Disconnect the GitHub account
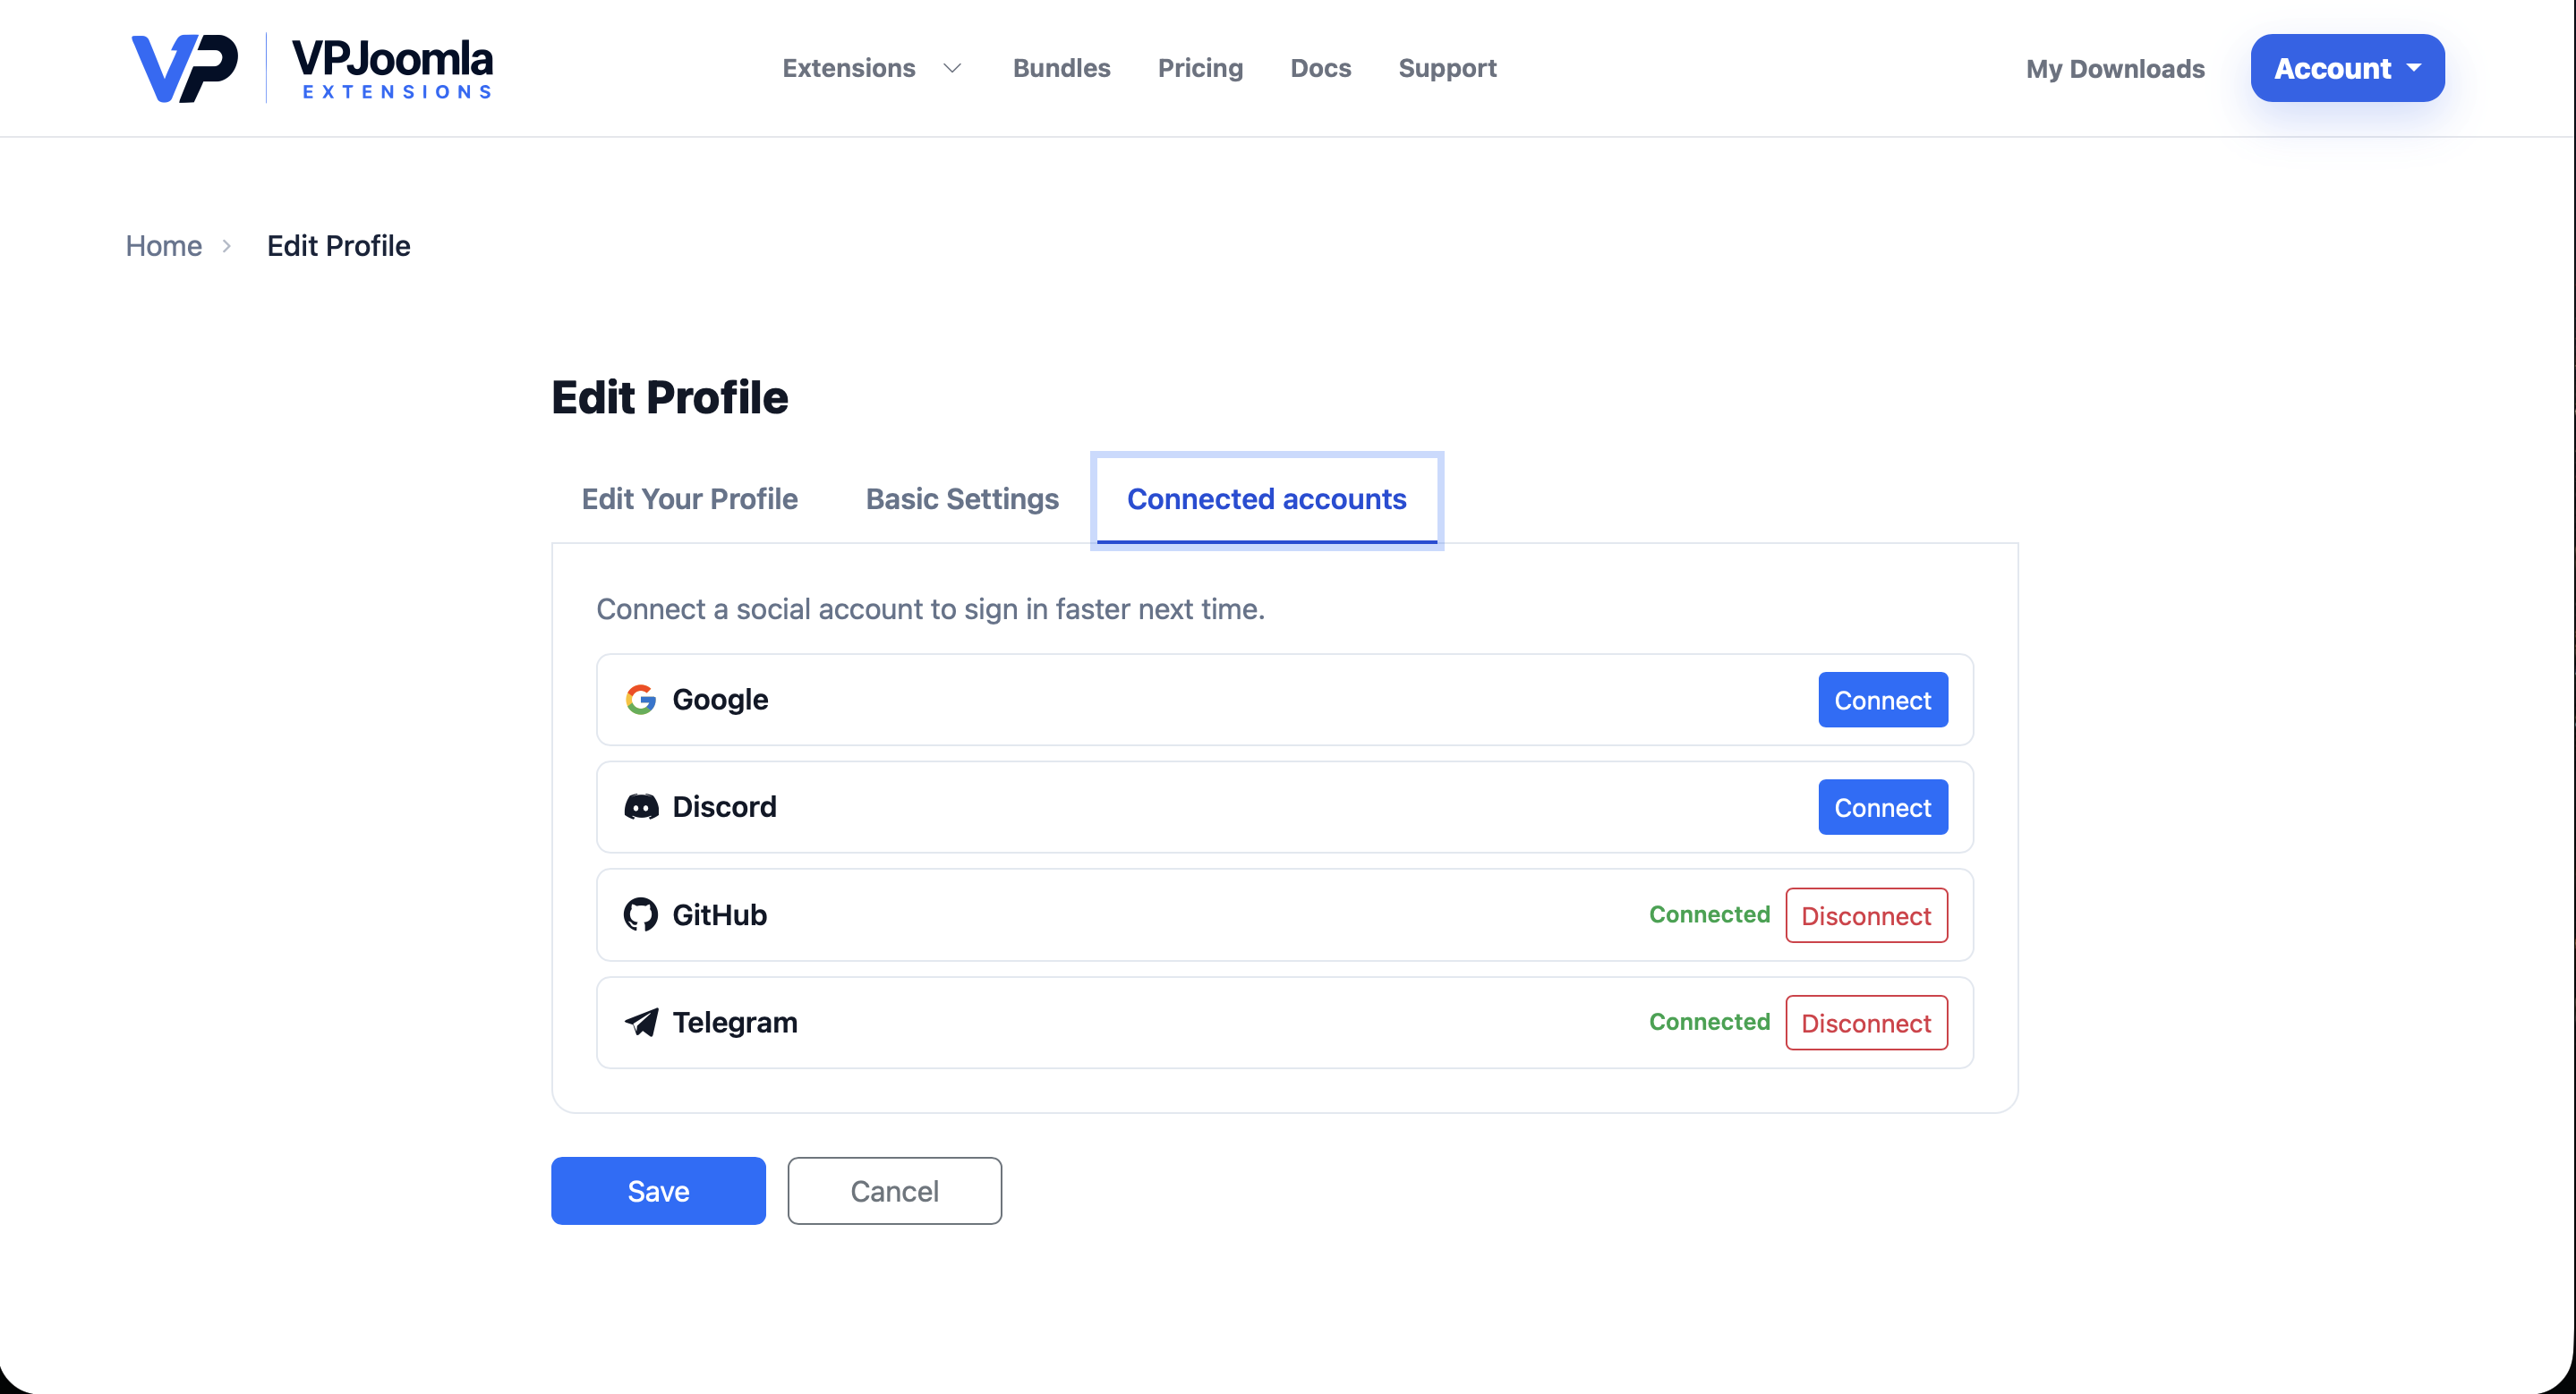The height and width of the screenshot is (1394, 2576). point(1866,915)
